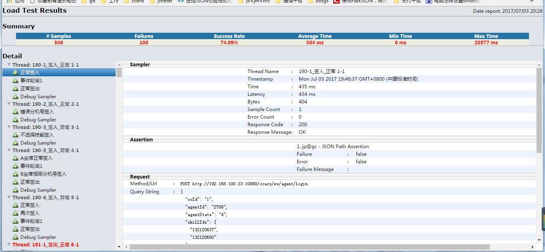Click the status icon next to 再次签入
The width and height of the screenshot is (545, 252).
(x=16, y=213)
